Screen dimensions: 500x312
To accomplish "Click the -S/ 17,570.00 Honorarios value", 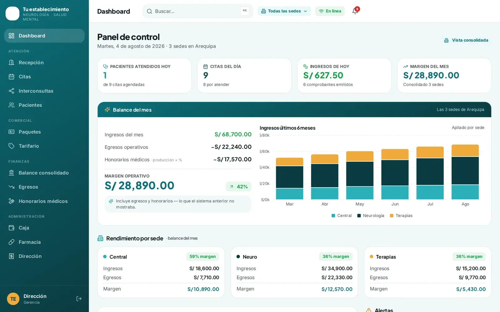I will (x=232, y=159).
